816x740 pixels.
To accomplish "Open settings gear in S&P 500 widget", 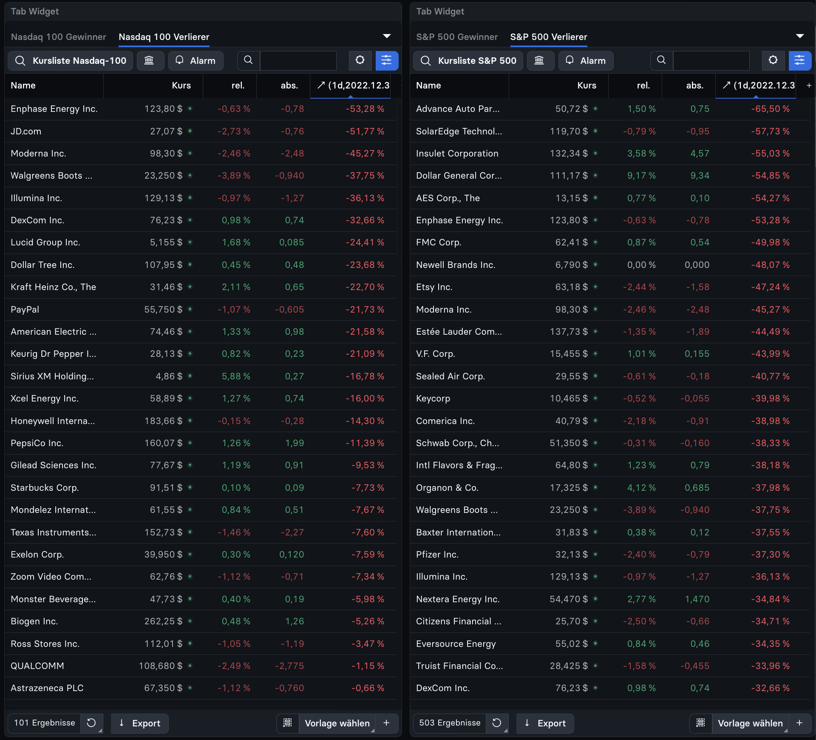I will pyautogui.click(x=773, y=60).
